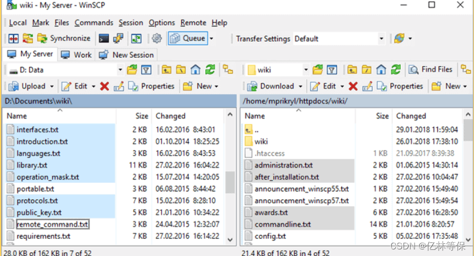Screen dimensions: 474x256
Task: Click the local Edit button
Action: pyautogui.click(x=74, y=86)
